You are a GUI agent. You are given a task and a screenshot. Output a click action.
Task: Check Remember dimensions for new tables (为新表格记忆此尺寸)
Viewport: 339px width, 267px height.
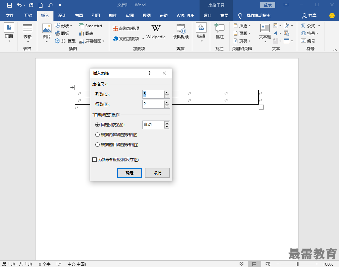click(x=116, y=159)
